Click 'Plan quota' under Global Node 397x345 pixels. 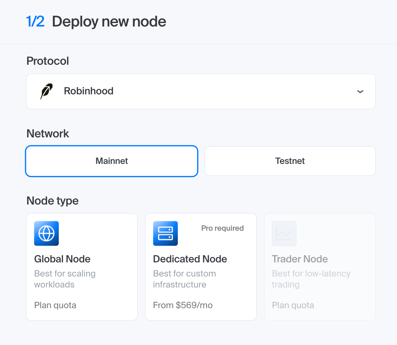point(55,305)
